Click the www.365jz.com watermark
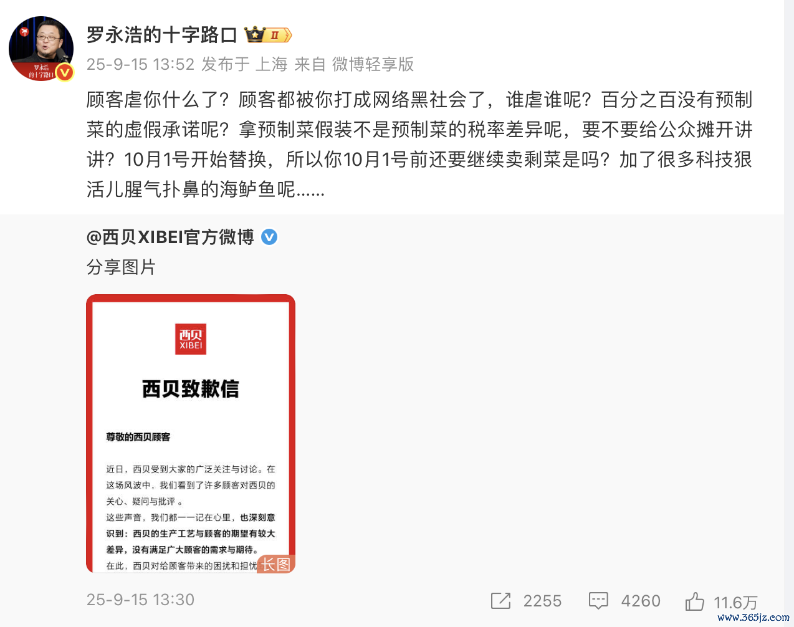 [753, 618]
